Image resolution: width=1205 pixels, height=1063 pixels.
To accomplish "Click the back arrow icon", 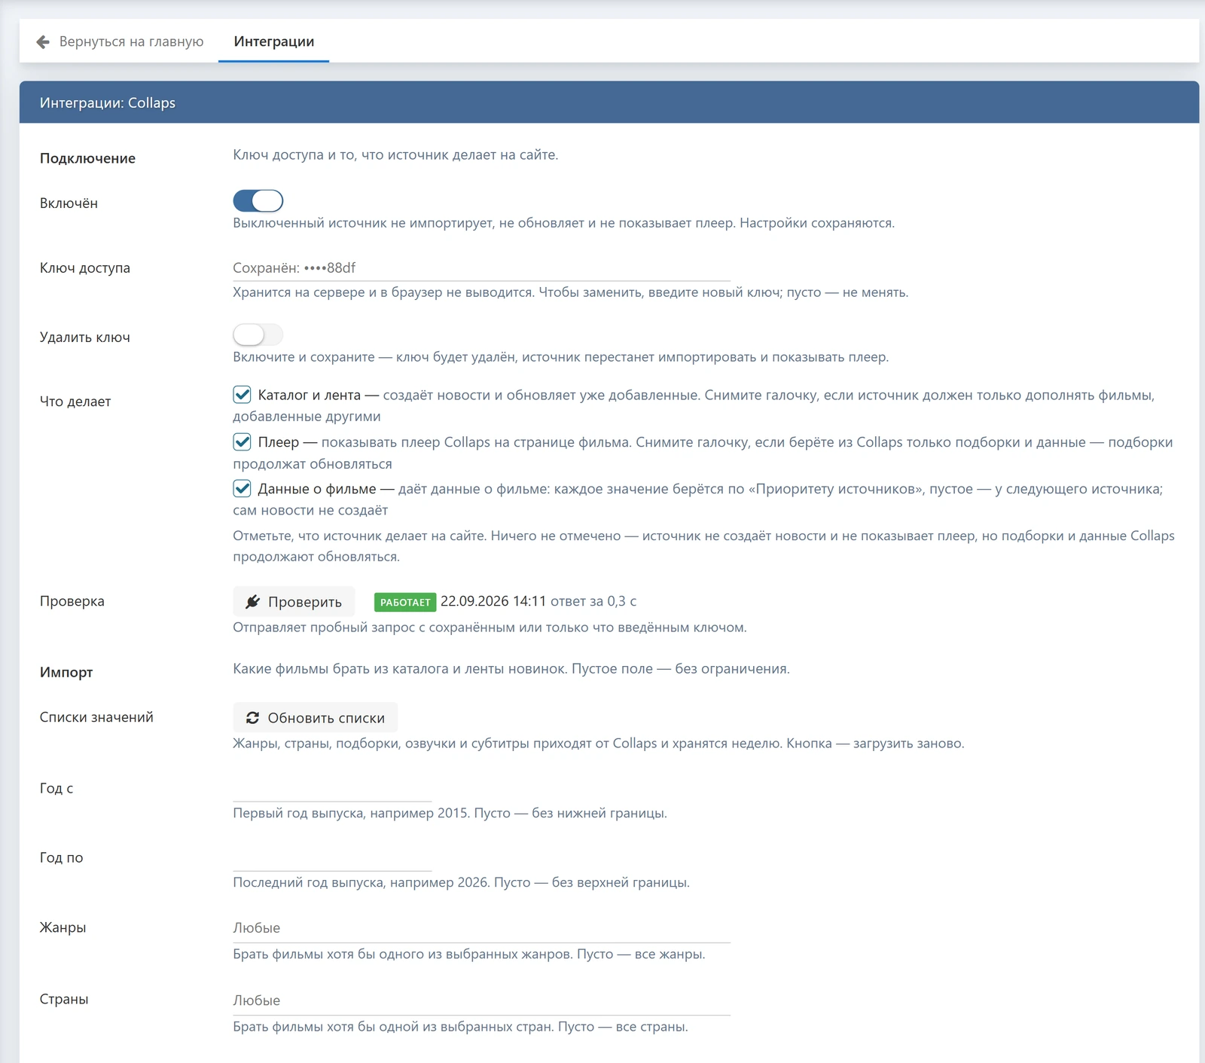I will pos(43,41).
